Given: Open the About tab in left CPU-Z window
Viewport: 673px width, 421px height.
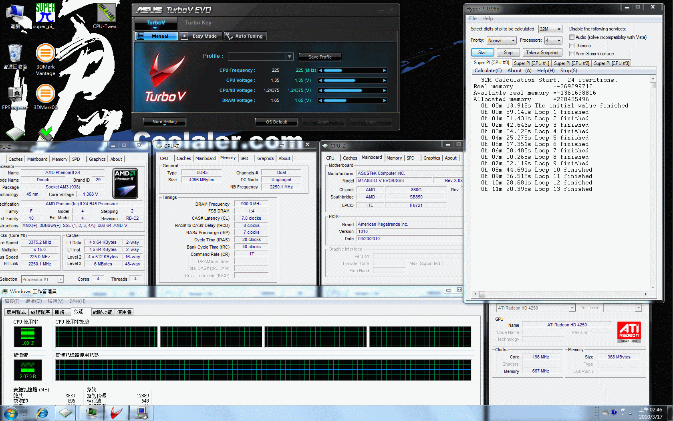Looking at the screenshot, I should (x=116, y=159).
